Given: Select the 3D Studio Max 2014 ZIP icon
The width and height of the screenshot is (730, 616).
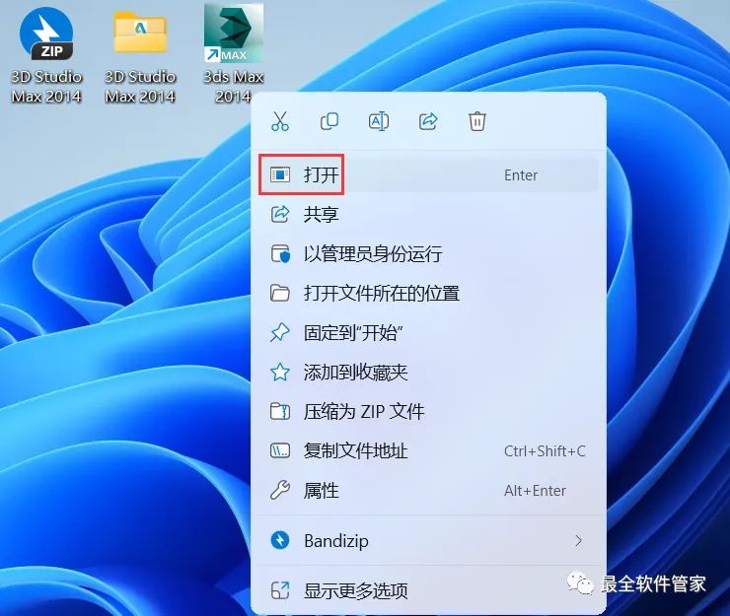Looking at the screenshot, I should (46, 55).
